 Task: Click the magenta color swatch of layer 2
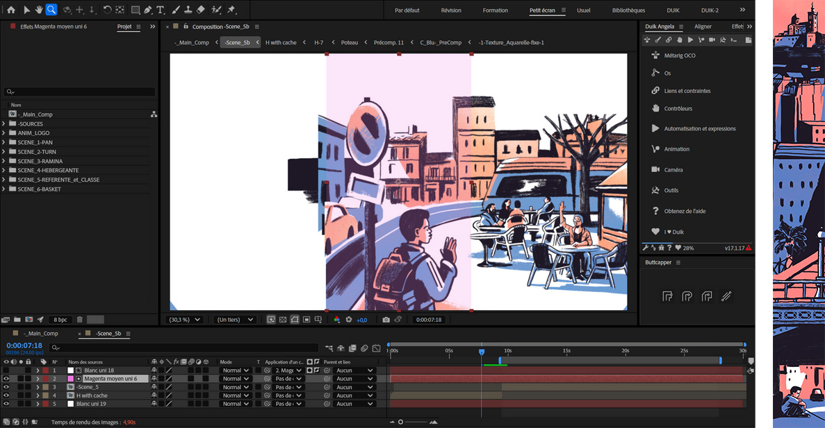point(70,379)
